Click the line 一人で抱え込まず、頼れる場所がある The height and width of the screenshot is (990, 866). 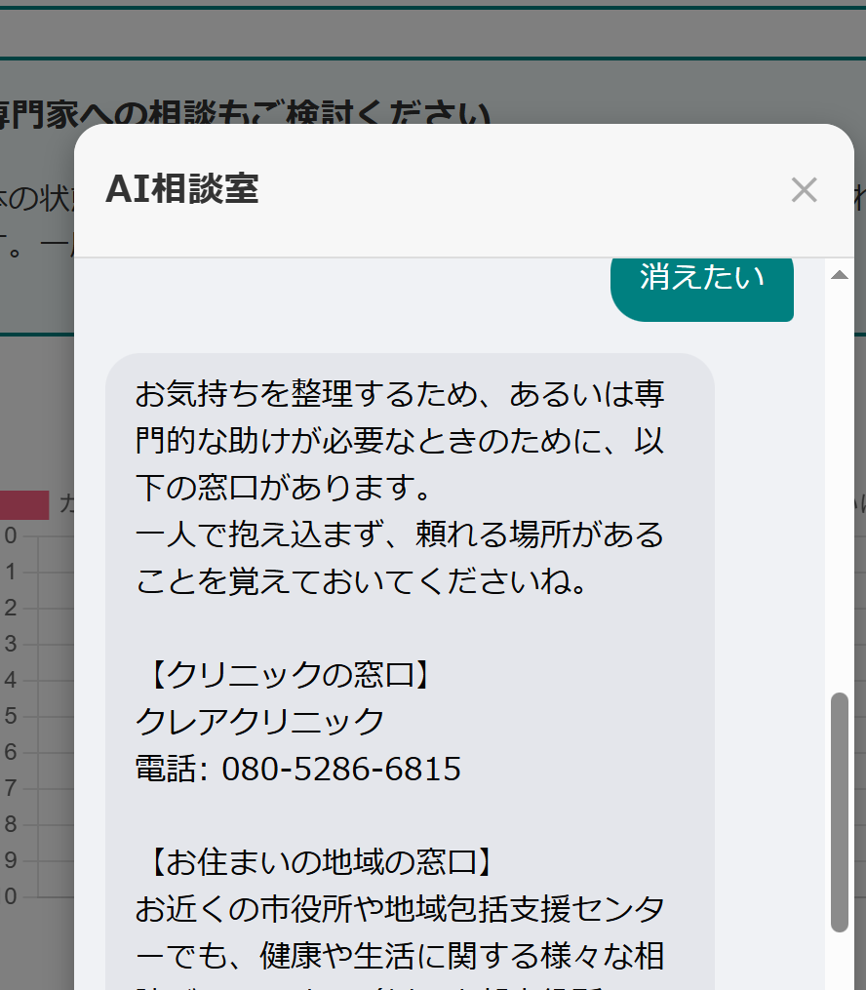click(400, 535)
